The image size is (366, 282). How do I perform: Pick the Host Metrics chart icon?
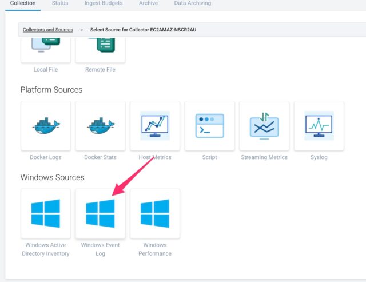(x=155, y=126)
